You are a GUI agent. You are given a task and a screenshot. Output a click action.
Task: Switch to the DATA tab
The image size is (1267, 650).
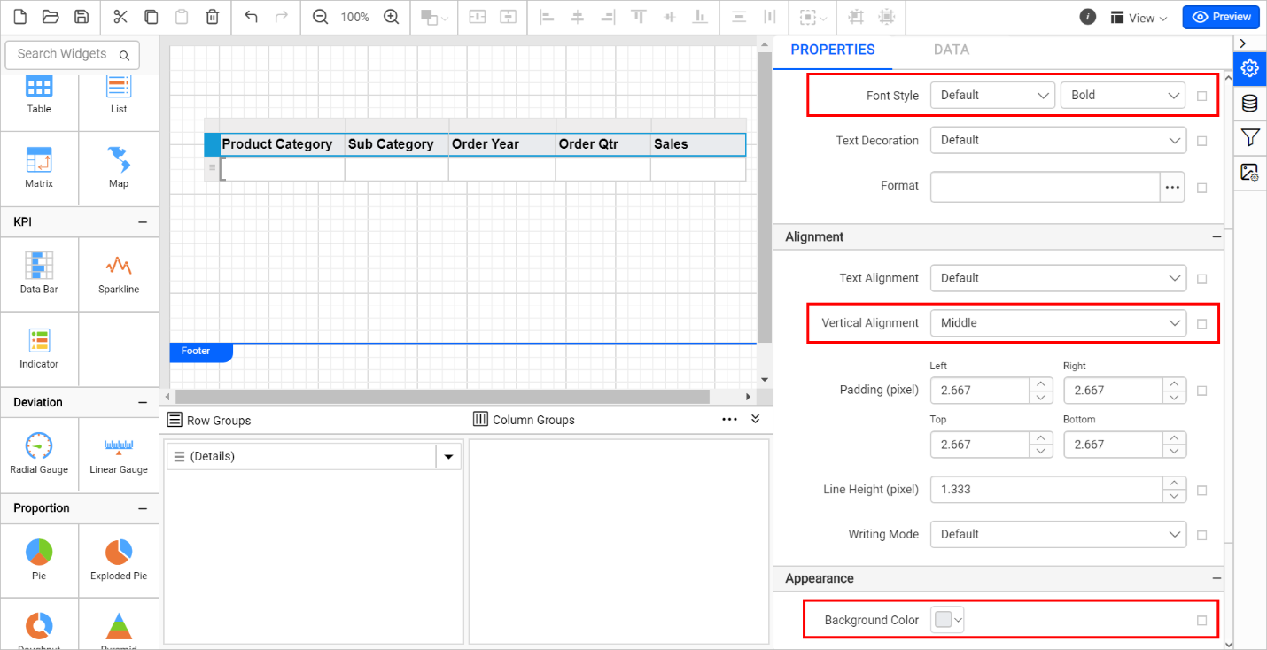[951, 50]
